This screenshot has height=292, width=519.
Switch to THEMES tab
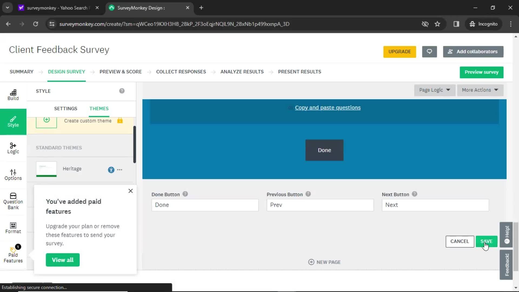[x=99, y=108]
